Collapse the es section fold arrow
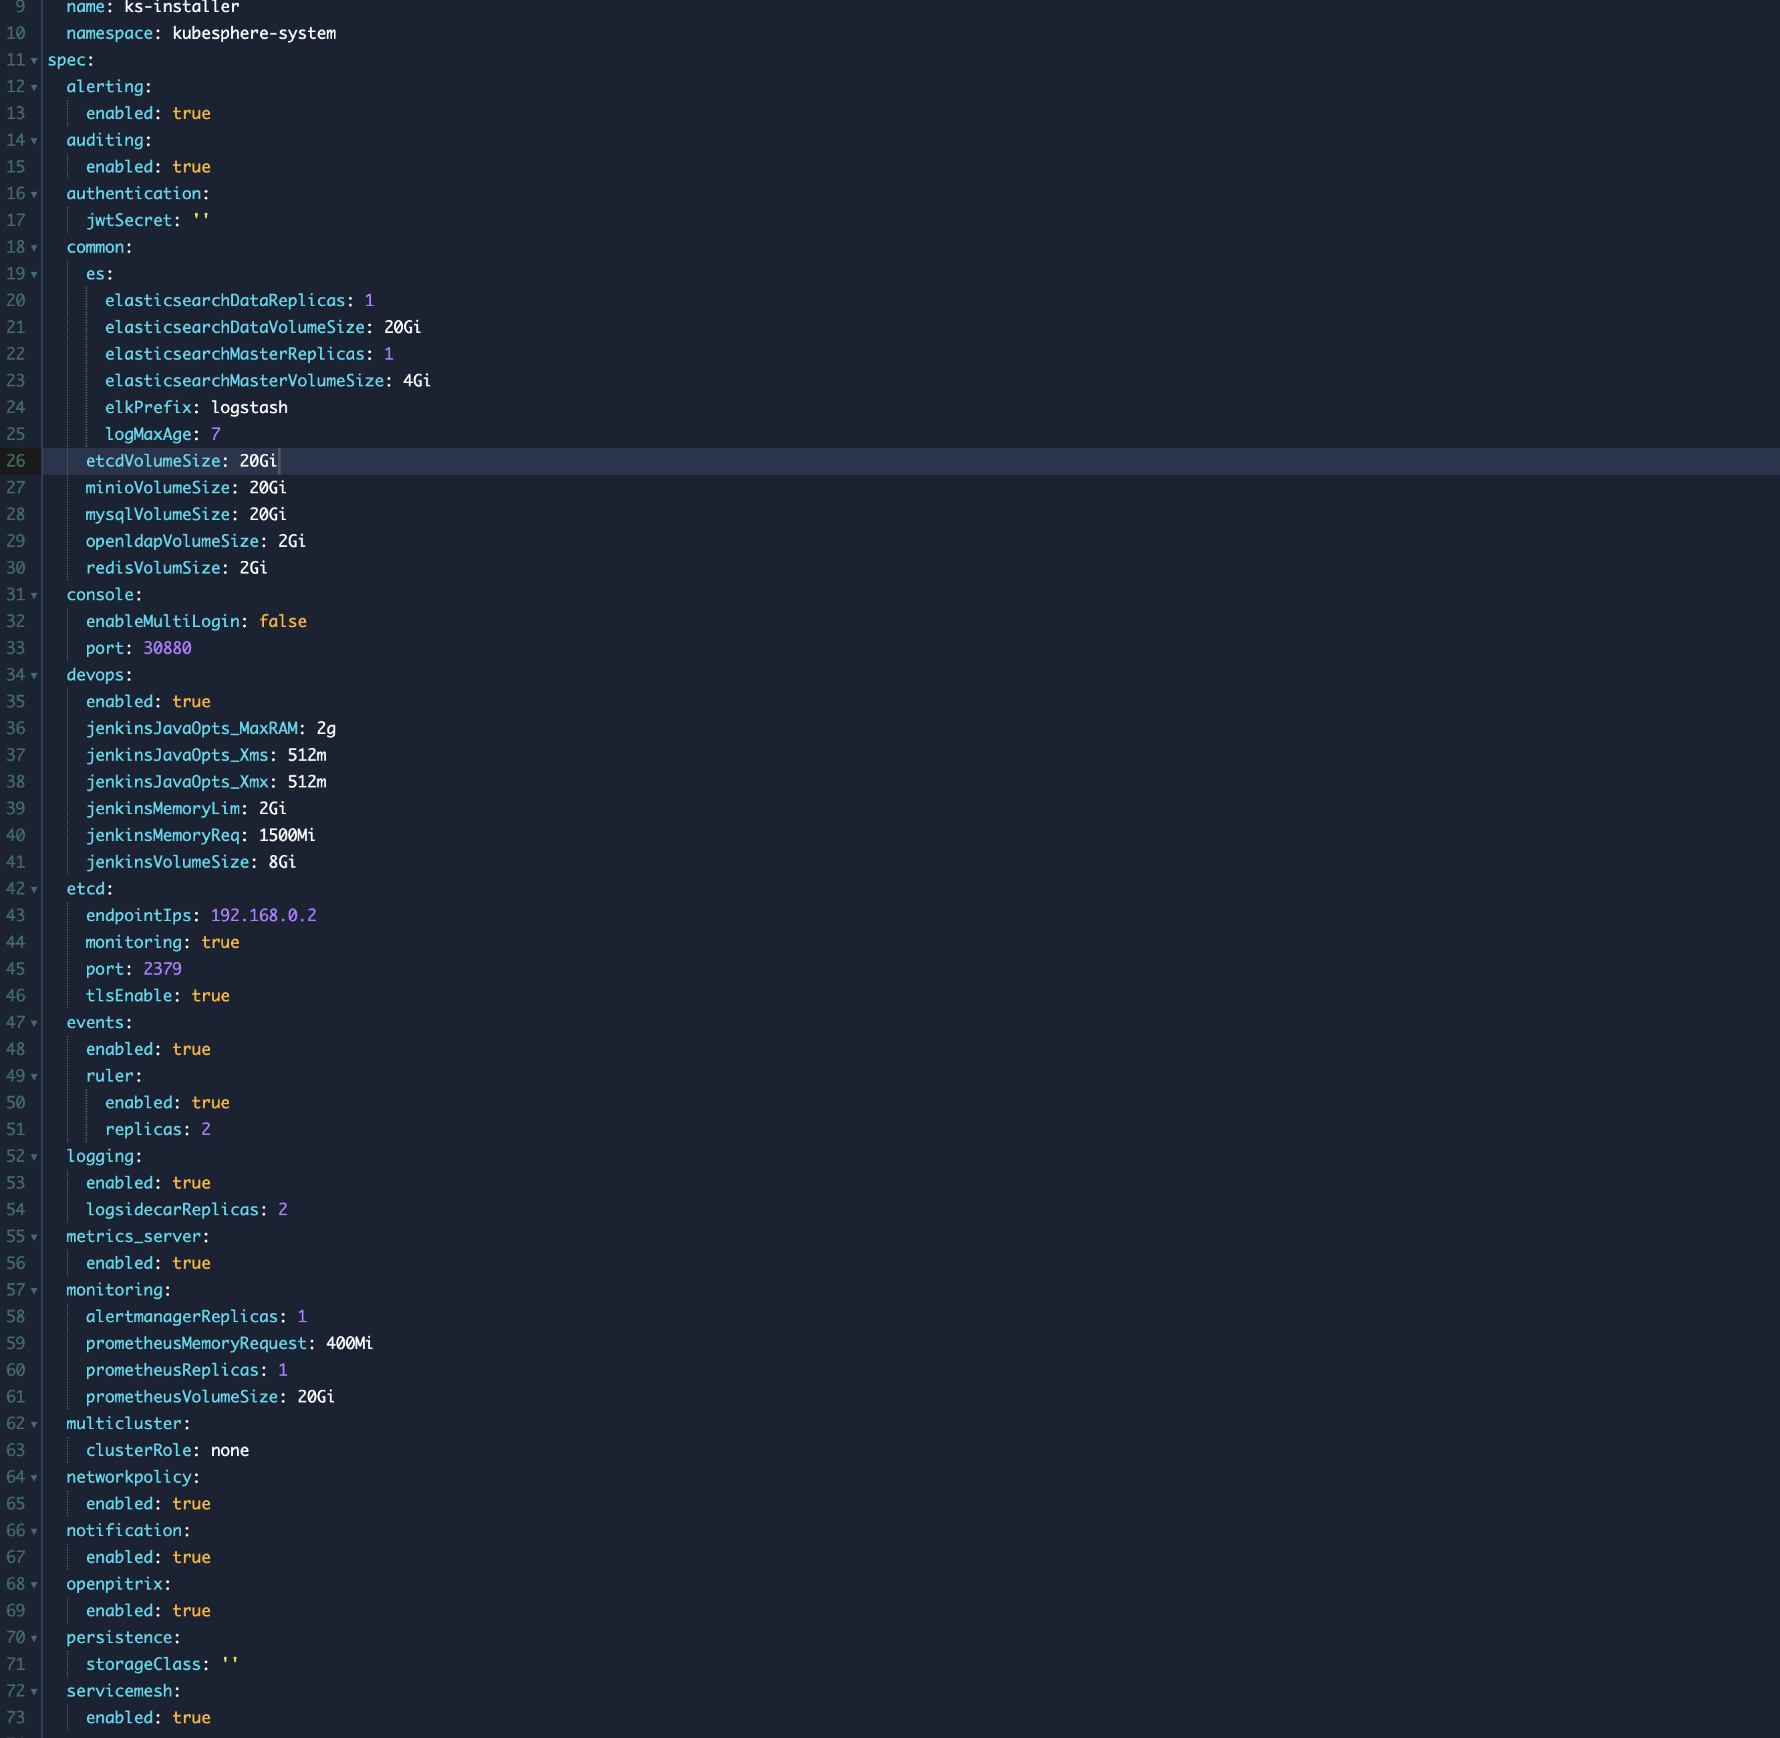 (x=34, y=275)
